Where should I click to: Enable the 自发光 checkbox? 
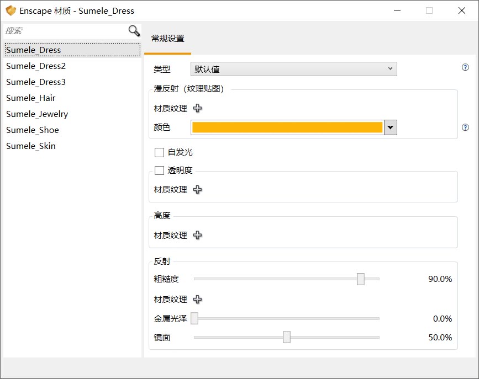click(x=160, y=153)
